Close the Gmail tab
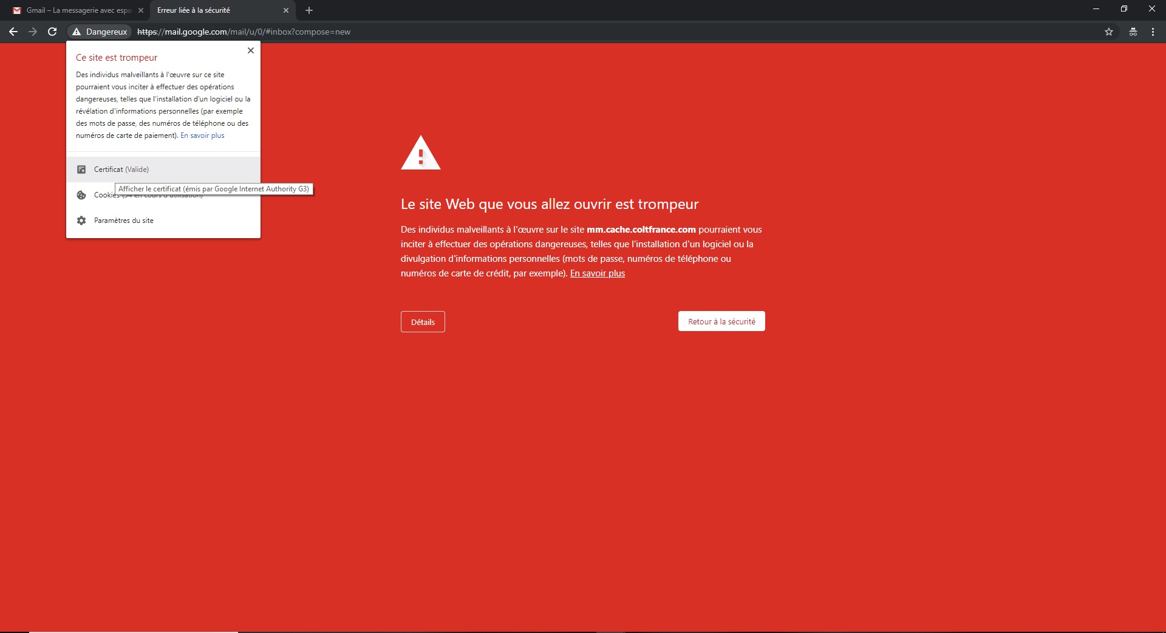Viewport: 1166px width, 633px height. [x=140, y=10]
